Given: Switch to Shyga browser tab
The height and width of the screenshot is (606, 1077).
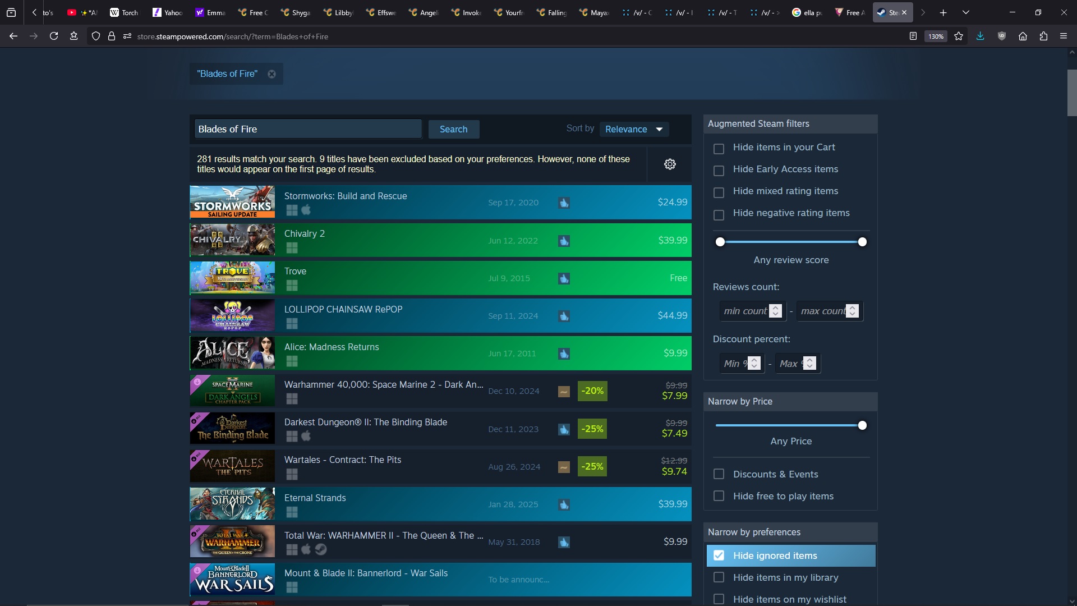Looking at the screenshot, I should pyautogui.click(x=296, y=12).
